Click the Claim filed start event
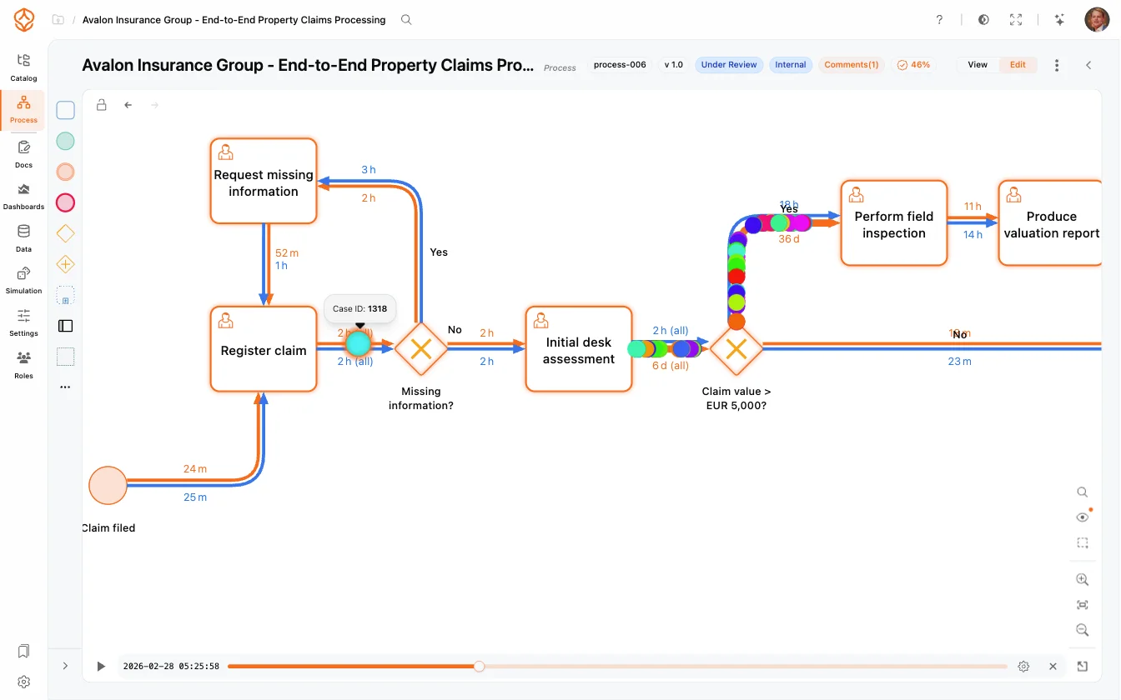Viewport: 1121px width, 700px height. (108, 485)
